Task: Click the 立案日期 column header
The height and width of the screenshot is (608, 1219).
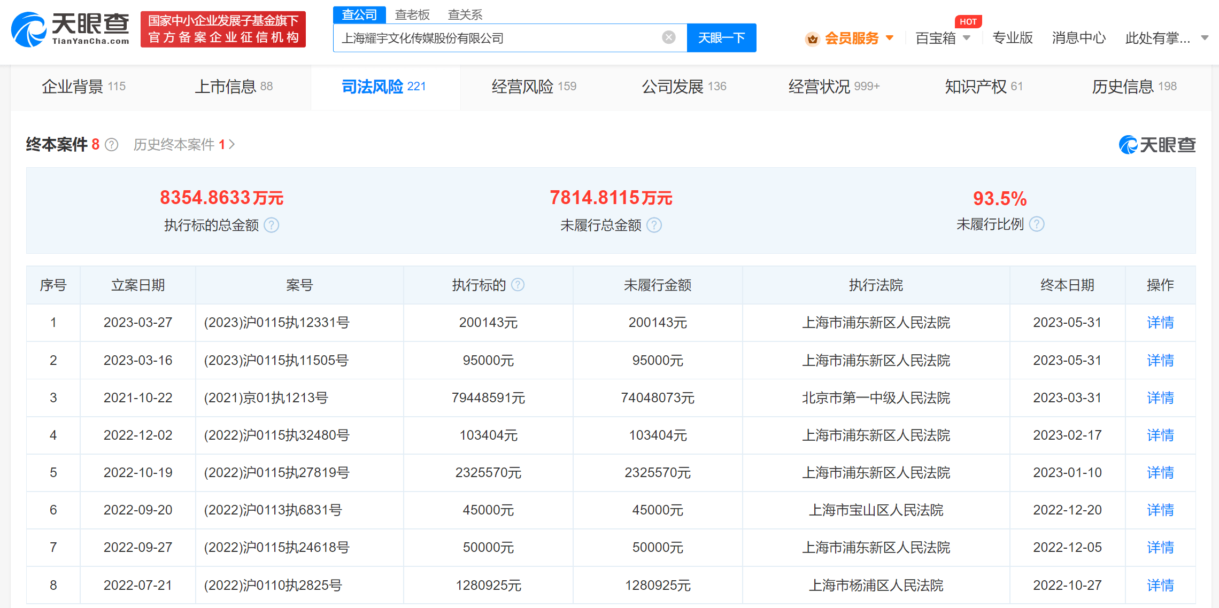Action: click(x=138, y=285)
